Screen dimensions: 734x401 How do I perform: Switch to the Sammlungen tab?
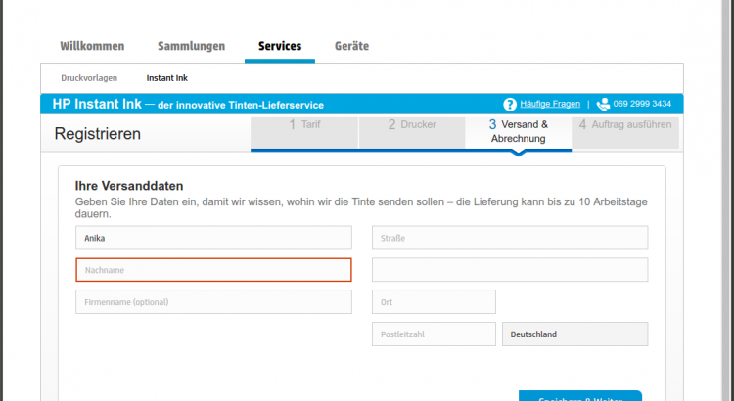coord(192,46)
